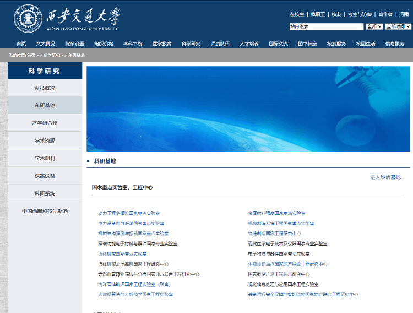This screenshot has height=313, width=413.
Task: Select 学术期刊 in the sidebar
Action: click(x=45, y=158)
